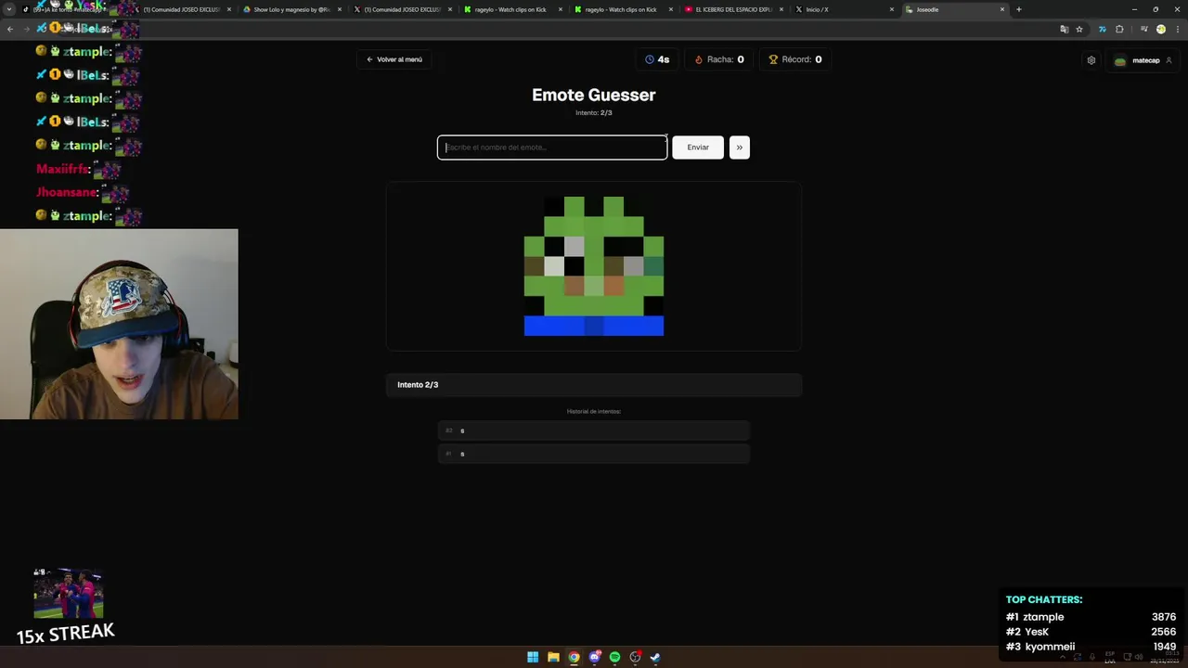Click the ESP language indicator in tray
This screenshot has width=1188, height=668.
click(x=1110, y=657)
